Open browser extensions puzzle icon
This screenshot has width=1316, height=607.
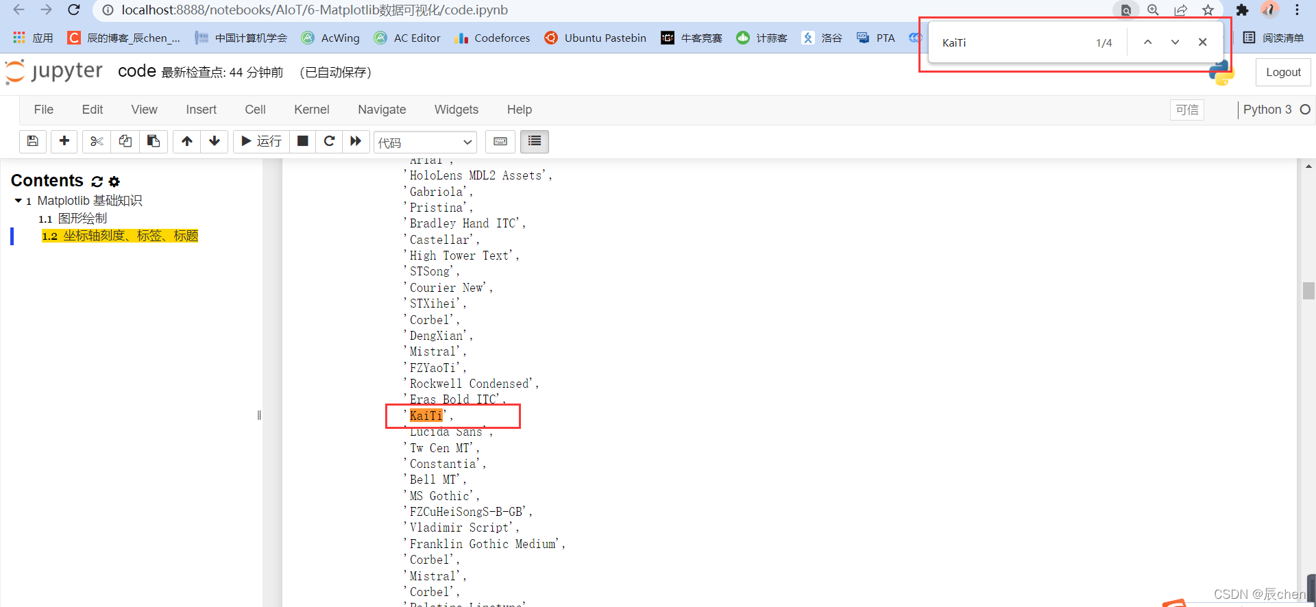1242,10
